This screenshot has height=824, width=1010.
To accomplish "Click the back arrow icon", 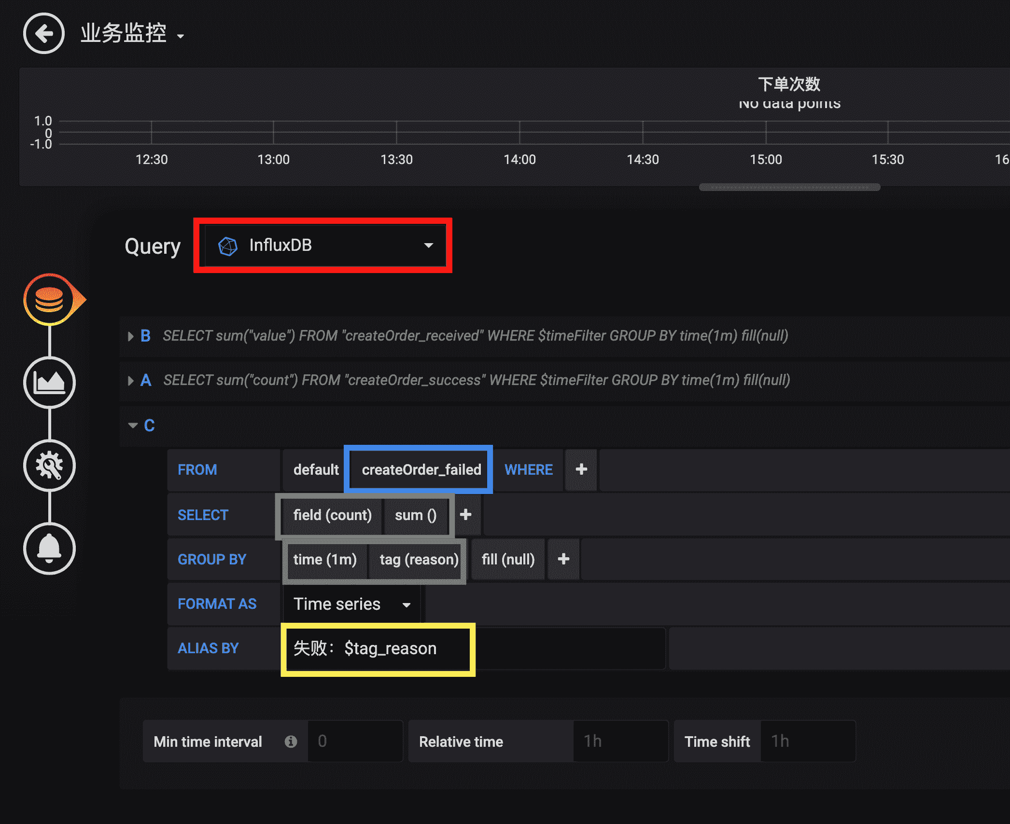I will (x=44, y=34).
